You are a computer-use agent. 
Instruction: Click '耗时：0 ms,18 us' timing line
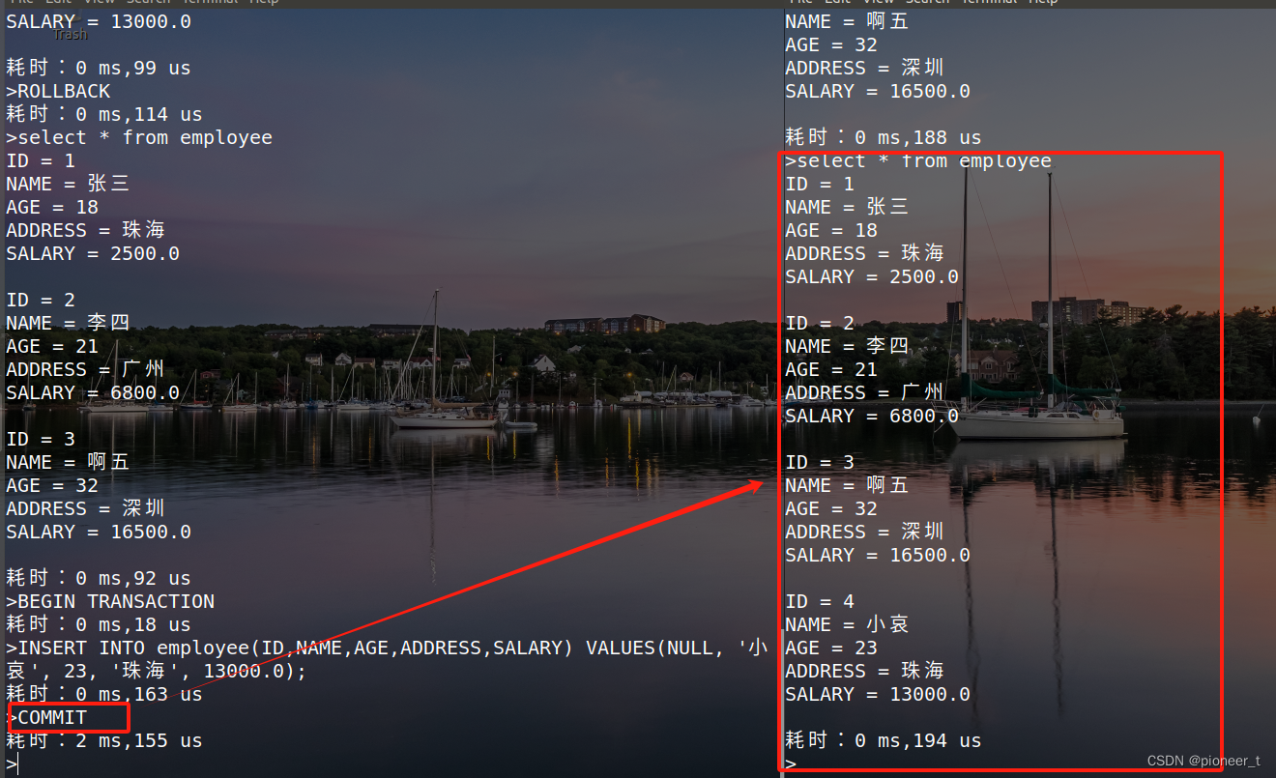click(99, 625)
